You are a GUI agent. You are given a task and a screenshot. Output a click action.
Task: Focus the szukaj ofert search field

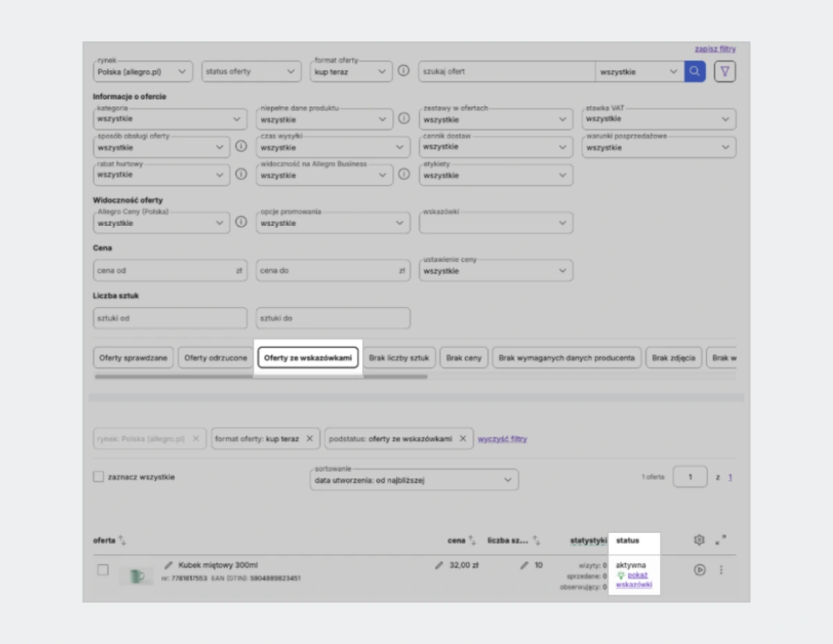[x=507, y=71]
